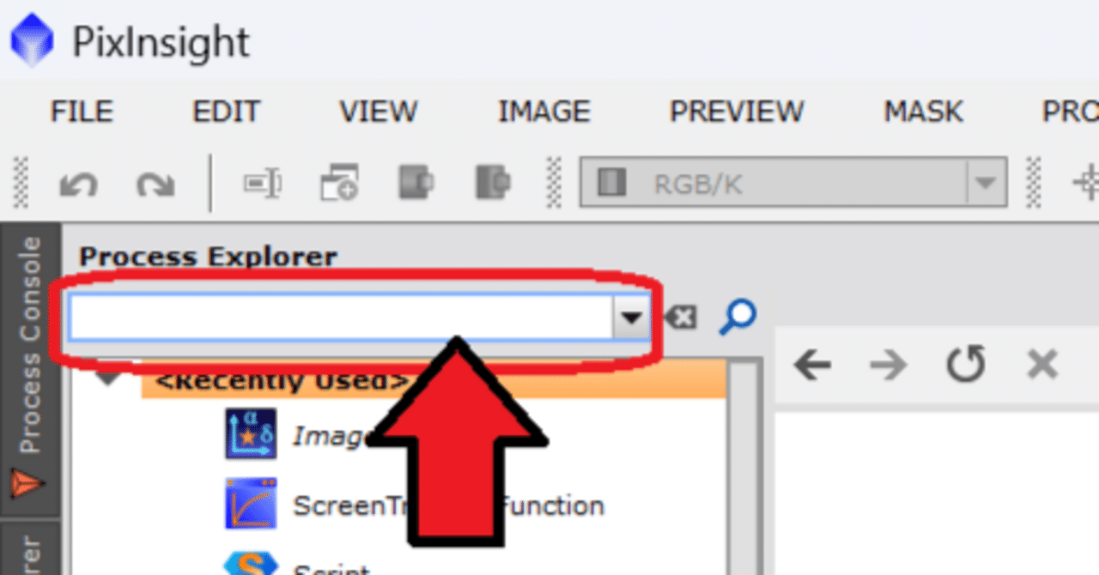Click the Undo arrow icon
1099x575 pixels.
click(78, 183)
